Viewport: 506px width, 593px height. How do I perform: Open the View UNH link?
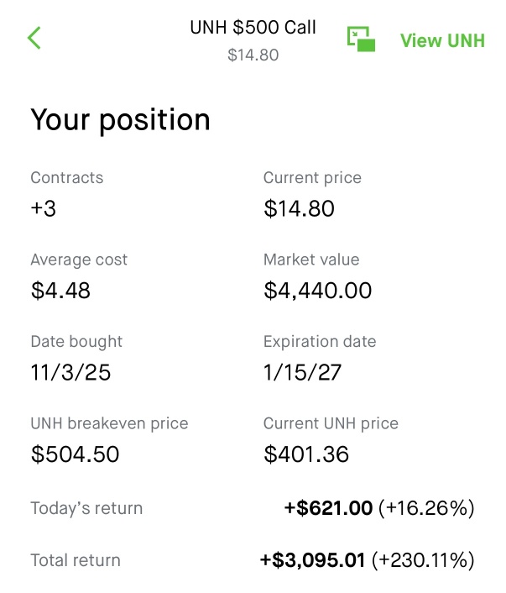pyautogui.click(x=442, y=40)
